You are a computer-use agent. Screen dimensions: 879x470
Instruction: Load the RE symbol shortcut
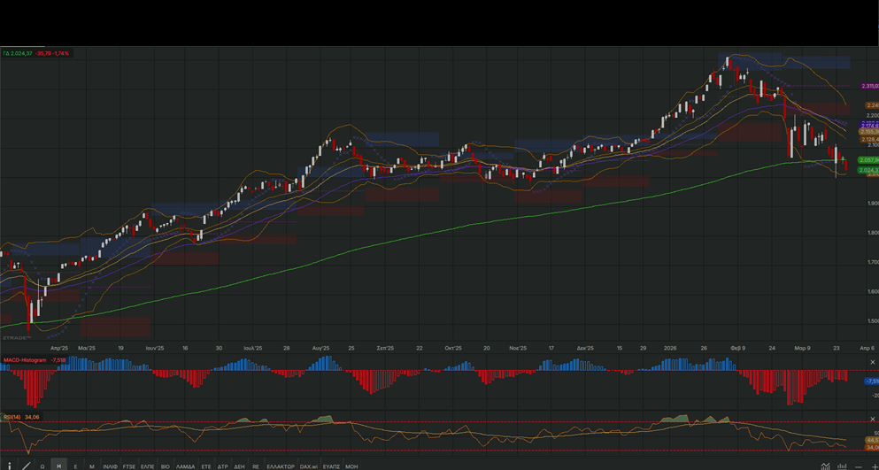[256, 466]
